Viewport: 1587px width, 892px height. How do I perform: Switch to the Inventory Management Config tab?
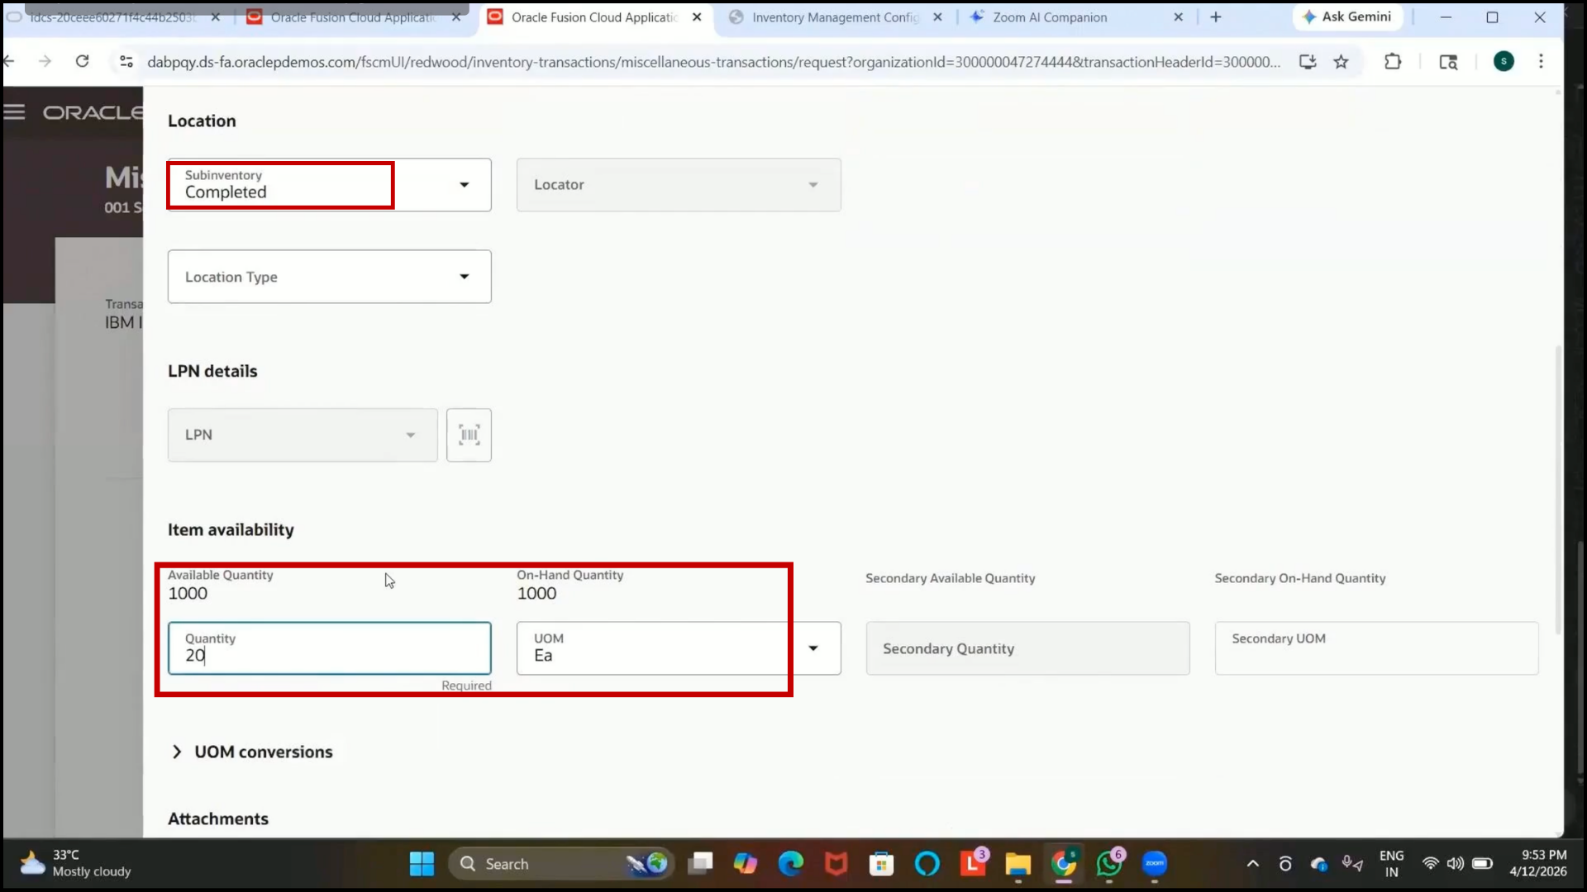[835, 17]
